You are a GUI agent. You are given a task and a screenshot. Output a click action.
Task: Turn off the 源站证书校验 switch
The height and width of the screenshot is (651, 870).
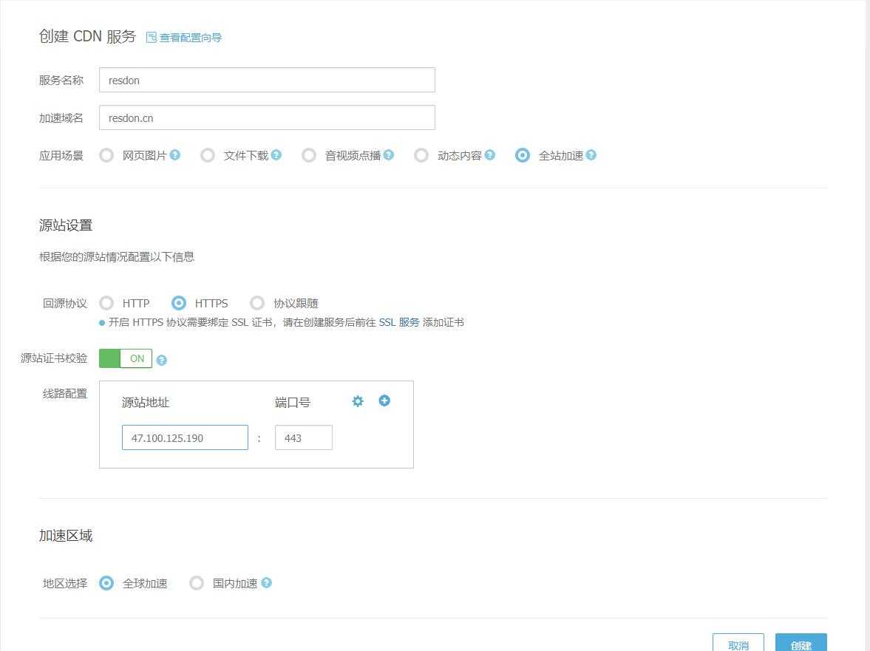126,358
